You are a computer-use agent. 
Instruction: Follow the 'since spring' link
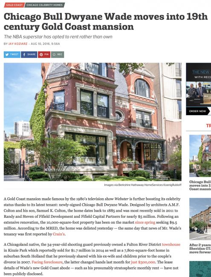coord(145,222)
